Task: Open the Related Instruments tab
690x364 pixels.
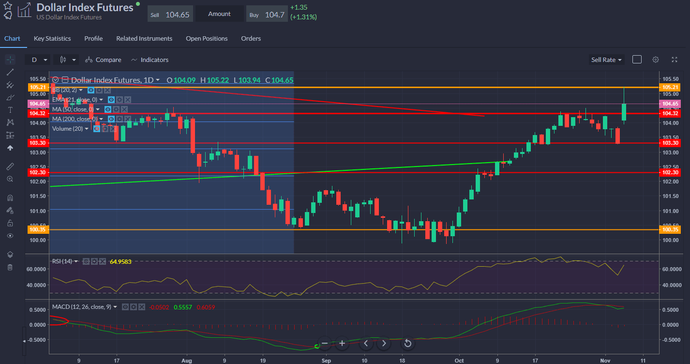Action: (144, 38)
